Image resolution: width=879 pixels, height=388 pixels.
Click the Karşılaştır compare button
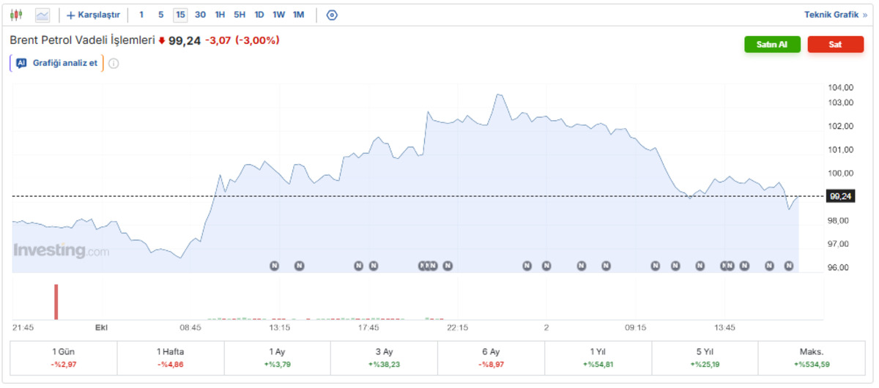[x=93, y=15]
